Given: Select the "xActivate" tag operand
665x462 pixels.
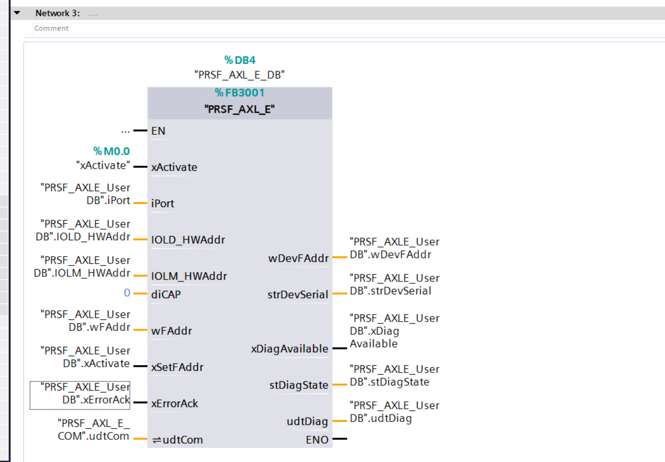Looking at the screenshot, I should click(103, 165).
